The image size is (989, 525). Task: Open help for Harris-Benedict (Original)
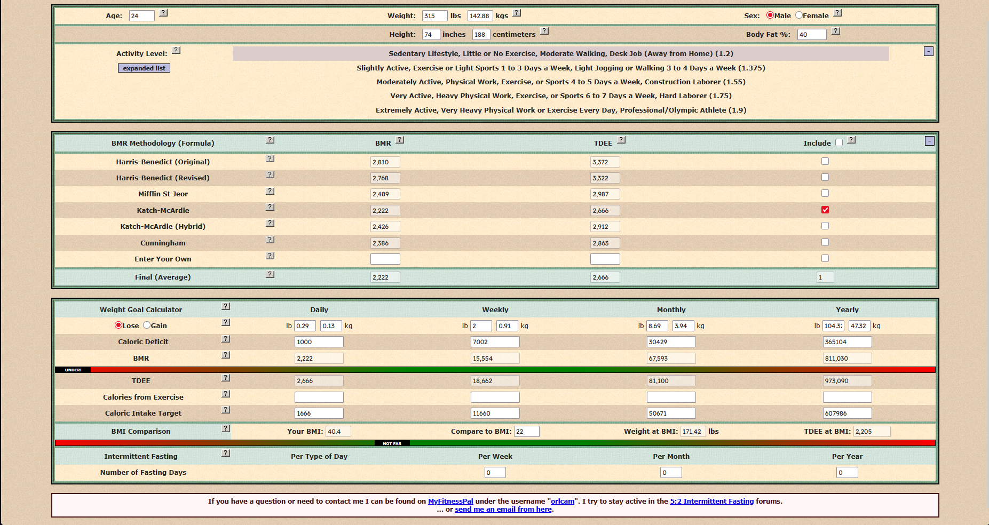coord(271,158)
